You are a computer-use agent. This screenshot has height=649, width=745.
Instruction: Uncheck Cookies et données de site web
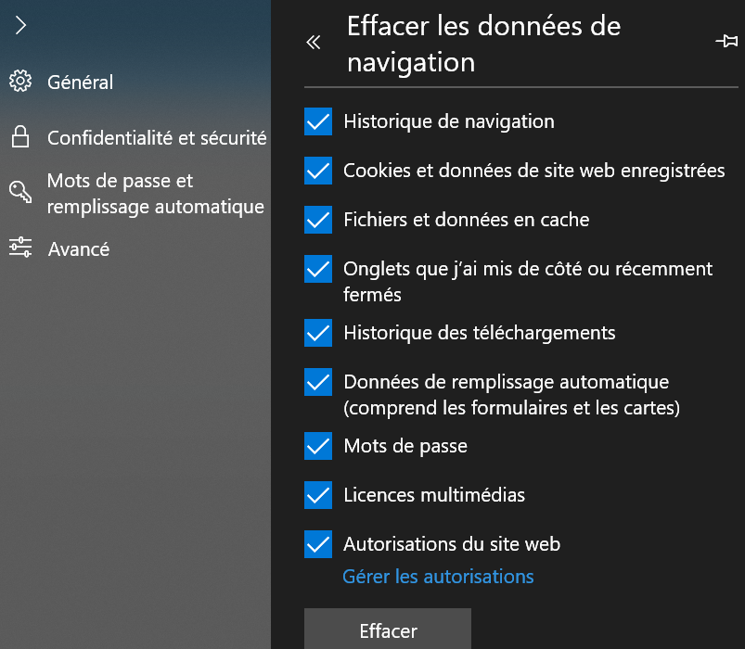click(318, 171)
